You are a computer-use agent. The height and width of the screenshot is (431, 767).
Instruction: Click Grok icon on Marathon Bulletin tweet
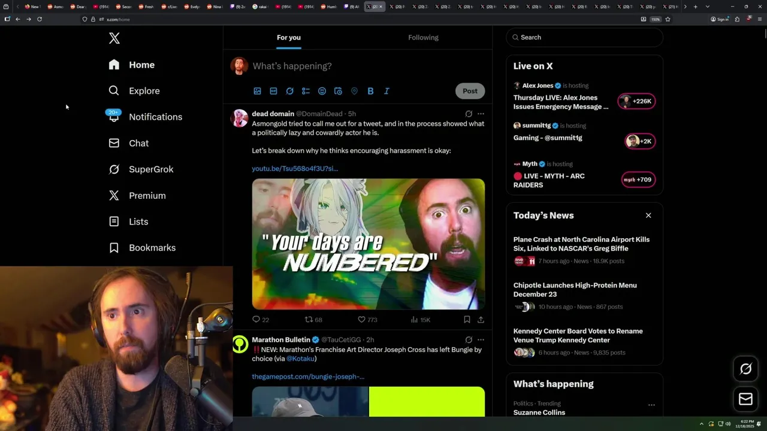click(469, 340)
